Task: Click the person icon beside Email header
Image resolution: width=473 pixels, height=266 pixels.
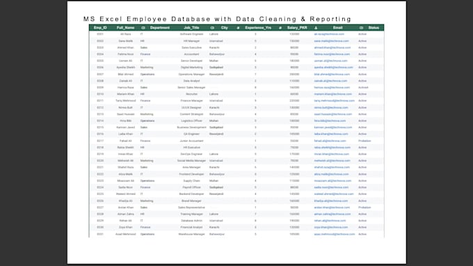Action: 316,28
